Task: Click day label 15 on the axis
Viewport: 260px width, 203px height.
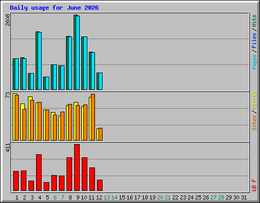Action: point(122,197)
